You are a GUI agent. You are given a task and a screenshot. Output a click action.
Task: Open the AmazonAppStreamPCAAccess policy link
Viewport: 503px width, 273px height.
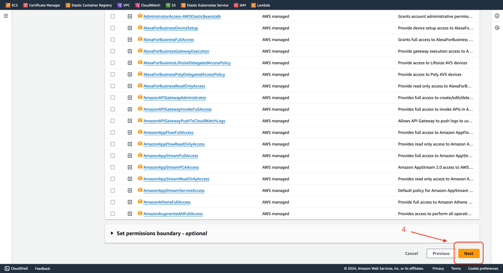(x=171, y=167)
